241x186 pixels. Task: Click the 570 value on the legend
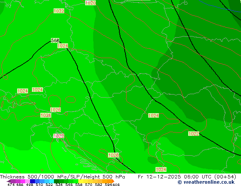(89, 184)
